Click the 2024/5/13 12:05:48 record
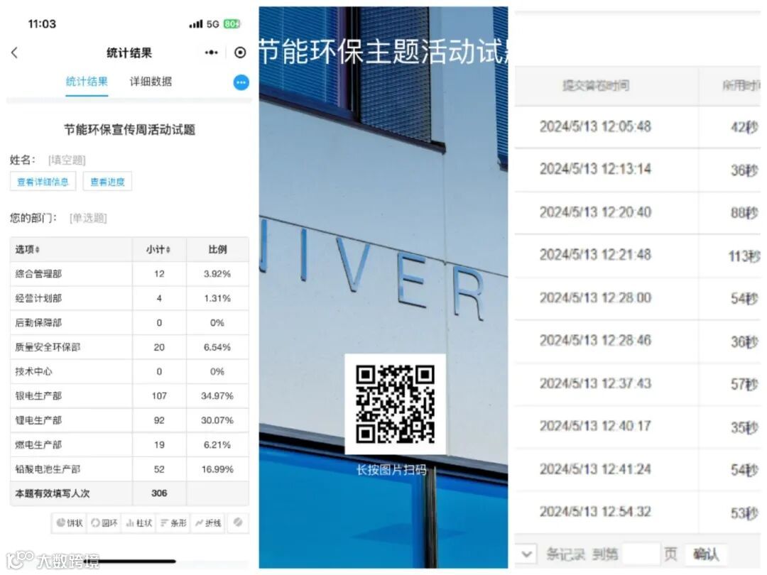The image size is (767, 575). pos(595,126)
